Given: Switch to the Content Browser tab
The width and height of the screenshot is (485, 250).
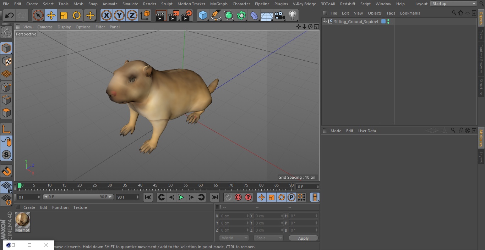Looking at the screenshot, I should [x=481, y=59].
